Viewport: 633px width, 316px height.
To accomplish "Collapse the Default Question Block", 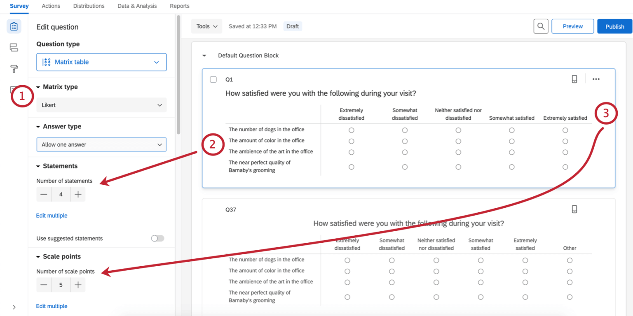I will tap(204, 55).
